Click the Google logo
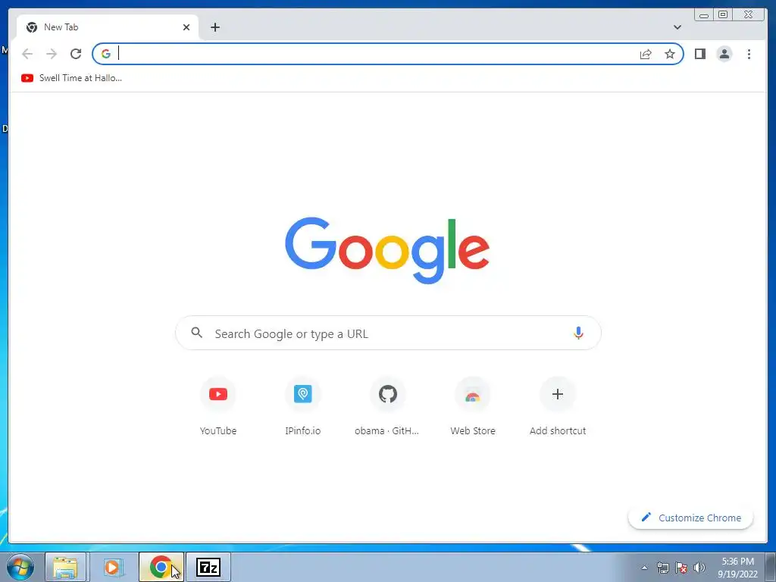 coord(387,250)
